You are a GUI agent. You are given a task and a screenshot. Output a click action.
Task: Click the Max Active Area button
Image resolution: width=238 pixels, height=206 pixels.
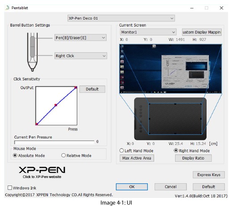137,158
